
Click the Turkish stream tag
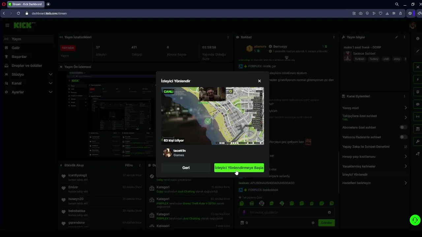point(359,59)
